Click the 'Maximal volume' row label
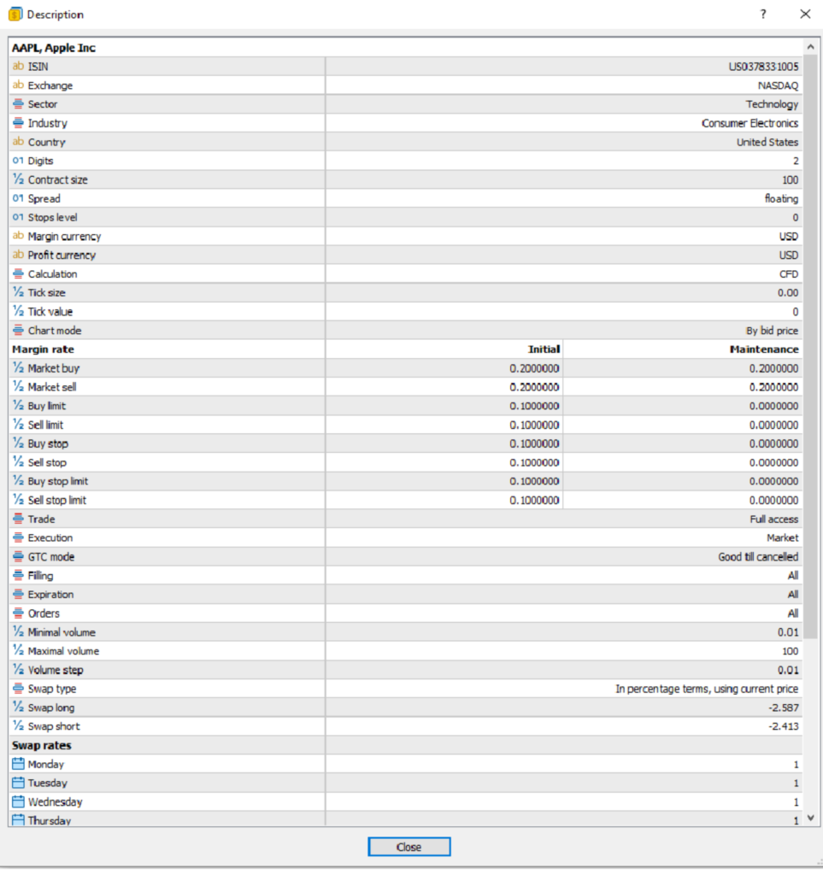Image resolution: width=823 pixels, height=875 pixels. [x=63, y=651]
